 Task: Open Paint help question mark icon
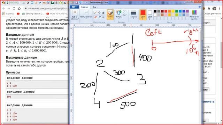pyautogui.click(x=200, y=7)
